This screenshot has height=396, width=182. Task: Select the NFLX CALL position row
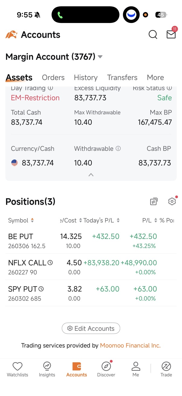pos(91,267)
